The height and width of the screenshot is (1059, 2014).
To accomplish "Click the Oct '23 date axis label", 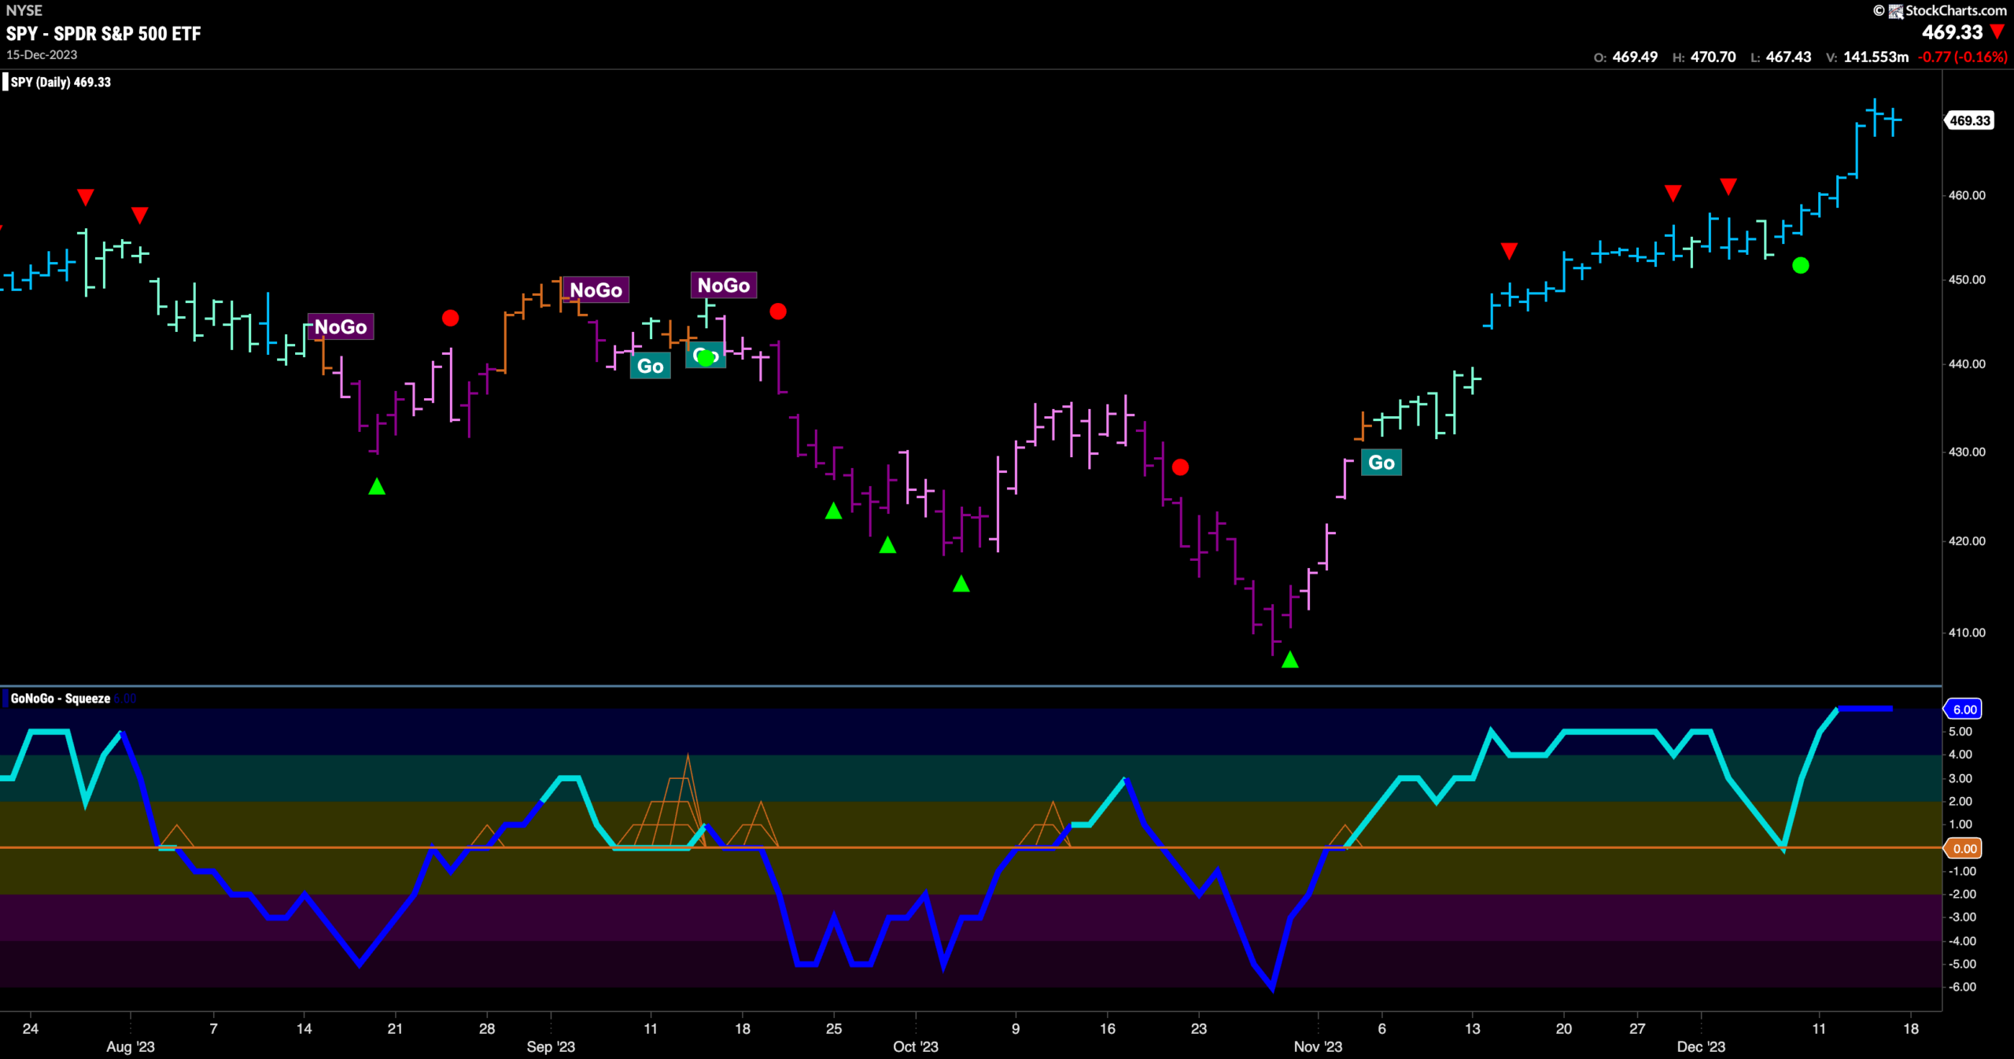I will point(916,1046).
